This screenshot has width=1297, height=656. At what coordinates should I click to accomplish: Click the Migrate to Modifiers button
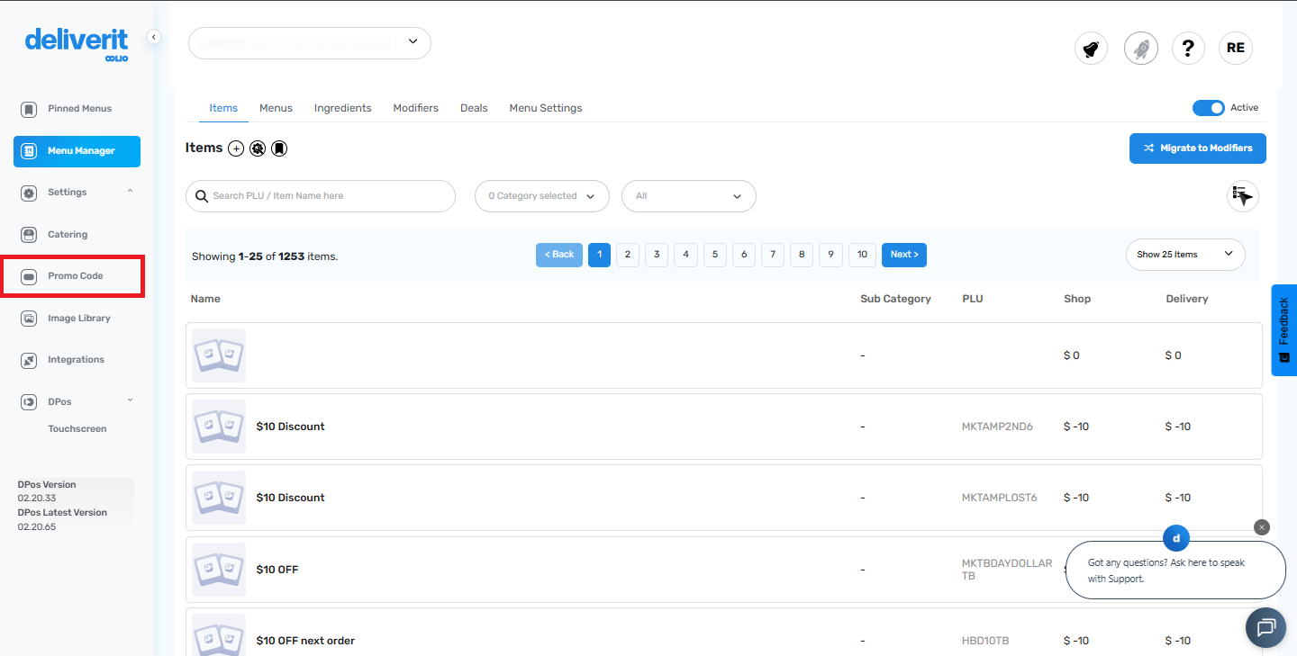click(1197, 148)
